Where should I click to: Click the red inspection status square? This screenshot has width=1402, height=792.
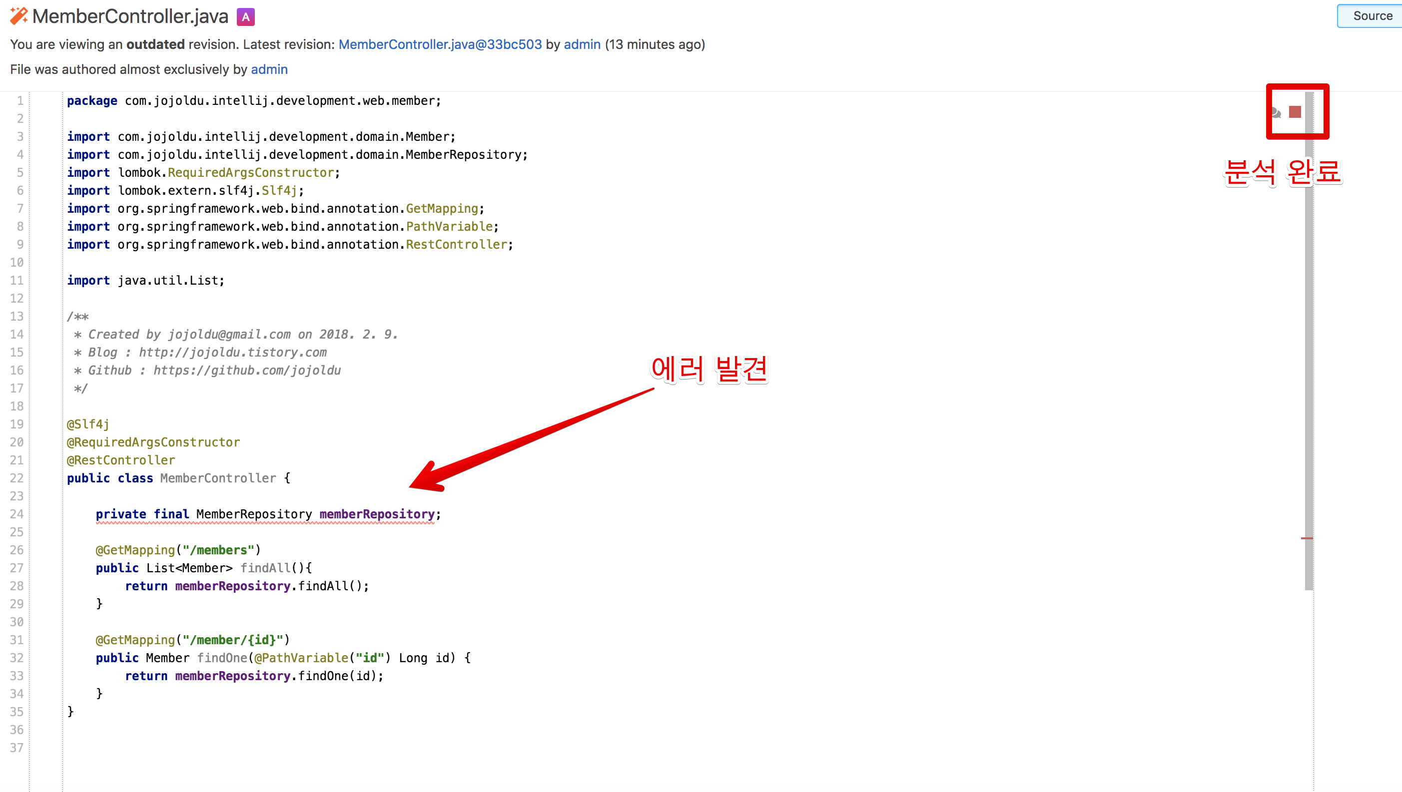tap(1295, 112)
